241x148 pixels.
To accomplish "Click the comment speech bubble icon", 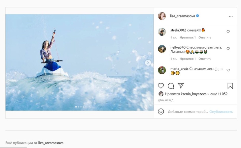I will point(171,86).
